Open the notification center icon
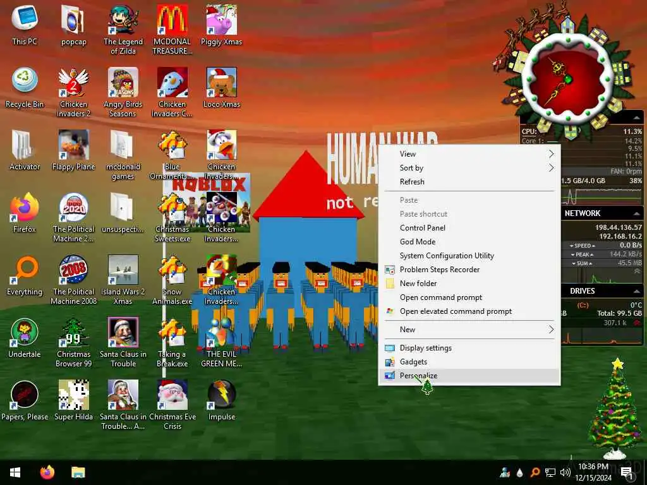The height and width of the screenshot is (485, 647). [626, 473]
